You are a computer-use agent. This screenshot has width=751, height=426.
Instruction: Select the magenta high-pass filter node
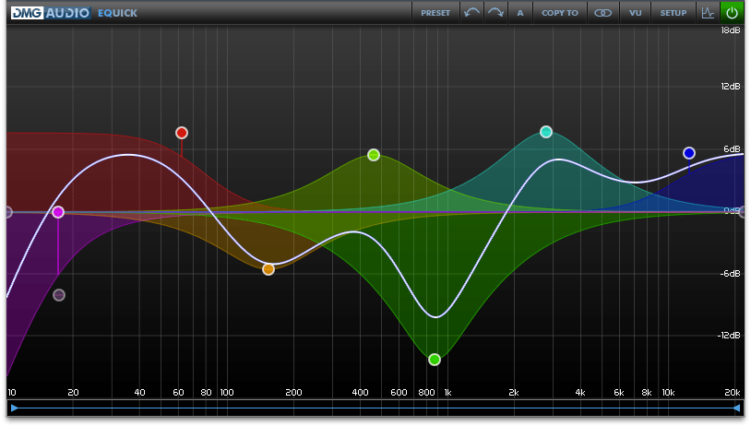58,212
